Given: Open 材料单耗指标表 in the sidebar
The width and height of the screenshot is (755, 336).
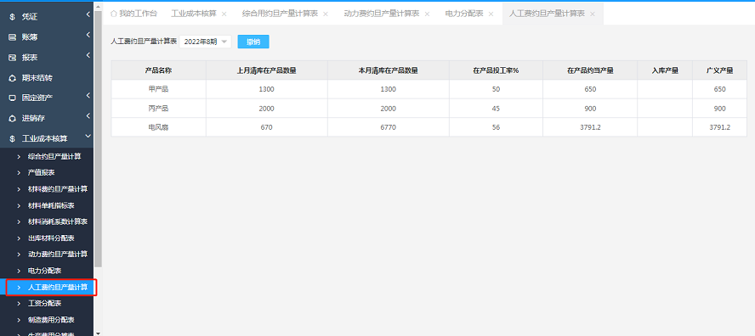Looking at the screenshot, I should [52, 205].
